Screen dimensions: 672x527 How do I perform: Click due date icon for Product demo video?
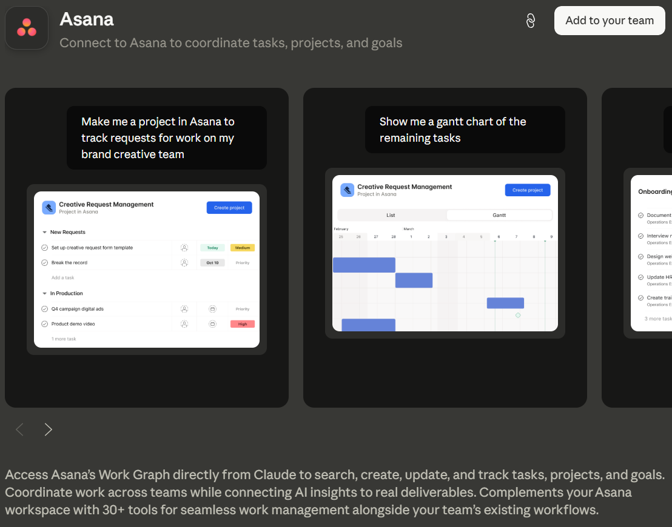[212, 324]
